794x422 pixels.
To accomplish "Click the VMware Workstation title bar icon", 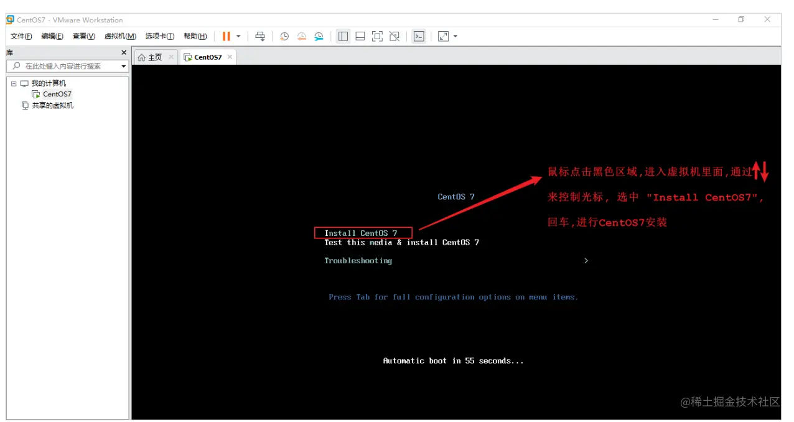I will click(11, 19).
